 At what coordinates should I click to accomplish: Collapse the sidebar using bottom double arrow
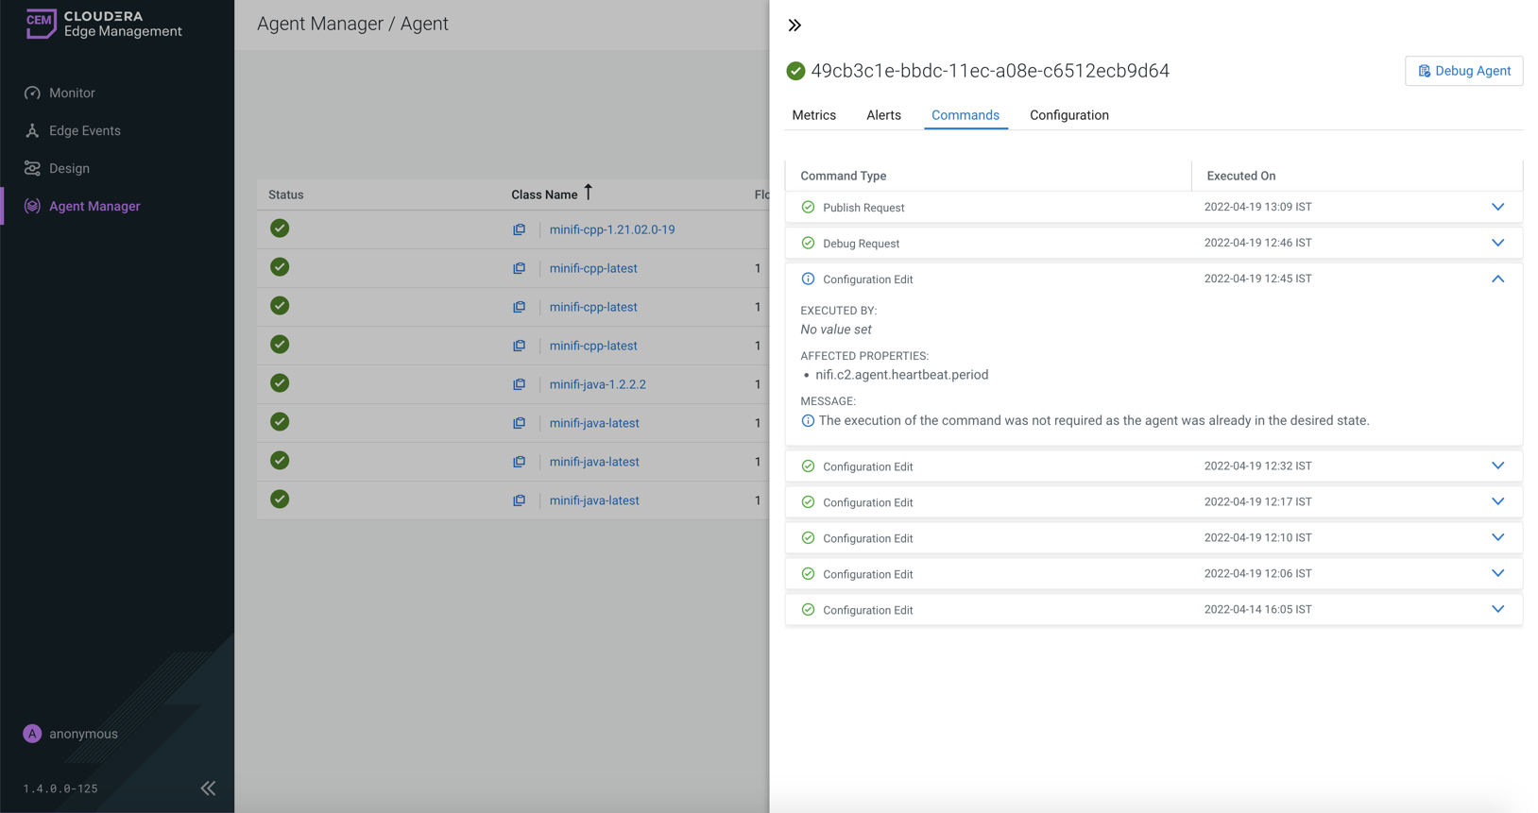(208, 788)
